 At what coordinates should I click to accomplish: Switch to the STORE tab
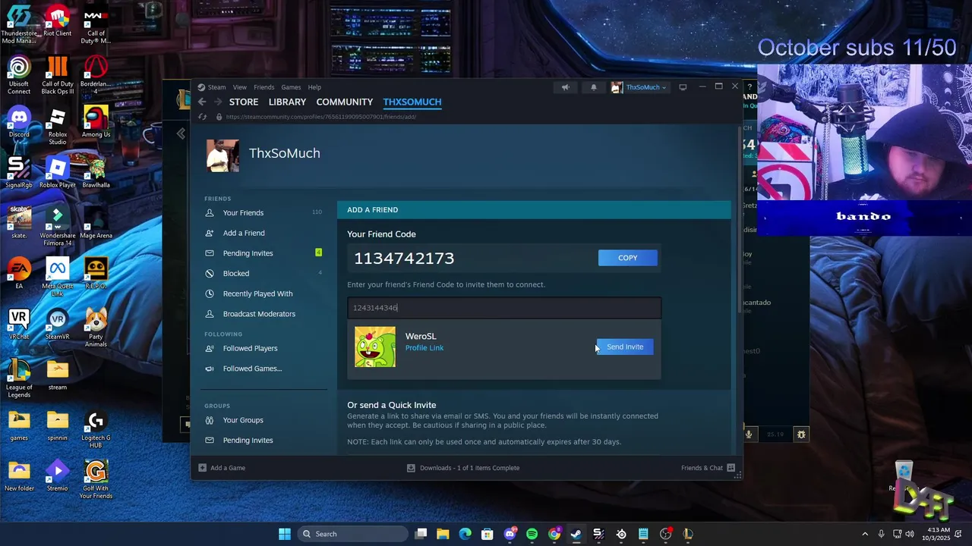point(244,102)
